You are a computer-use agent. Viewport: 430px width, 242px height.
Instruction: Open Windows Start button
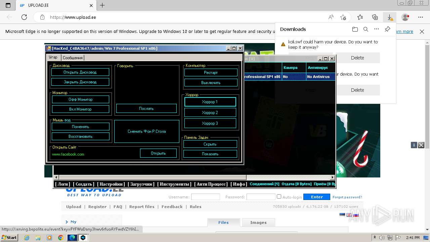9,237
